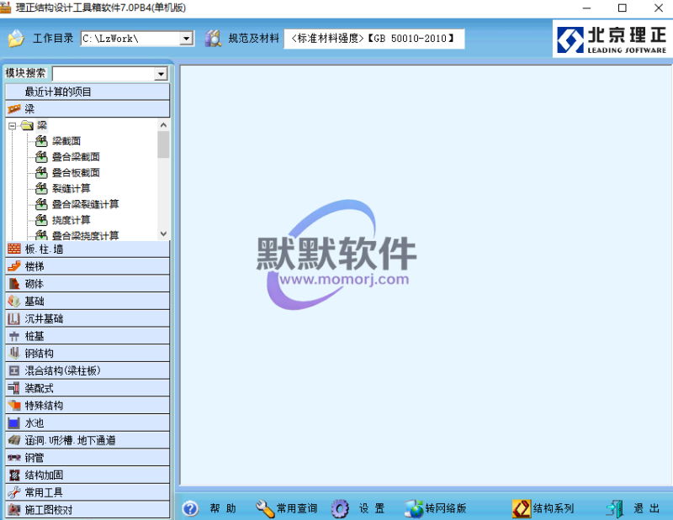Click into the 模块搜索 search field
This screenshot has width=673, height=520.
[x=103, y=74]
